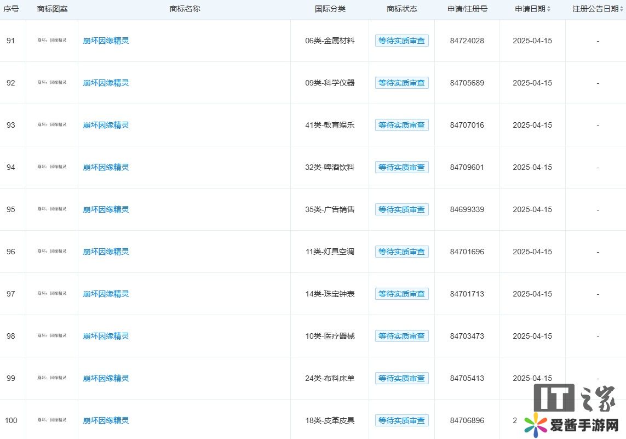Click 等待实质审查 status for 32类-啤酒饮料
The image size is (626, 439).
tap(401, 167)
